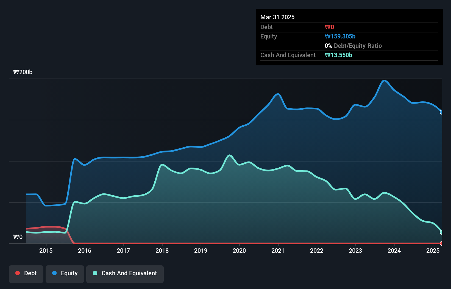The width and height of the screenshot is (451, 289).
Task: Click the 2021 x-axis label
Action: coord(278,251)
